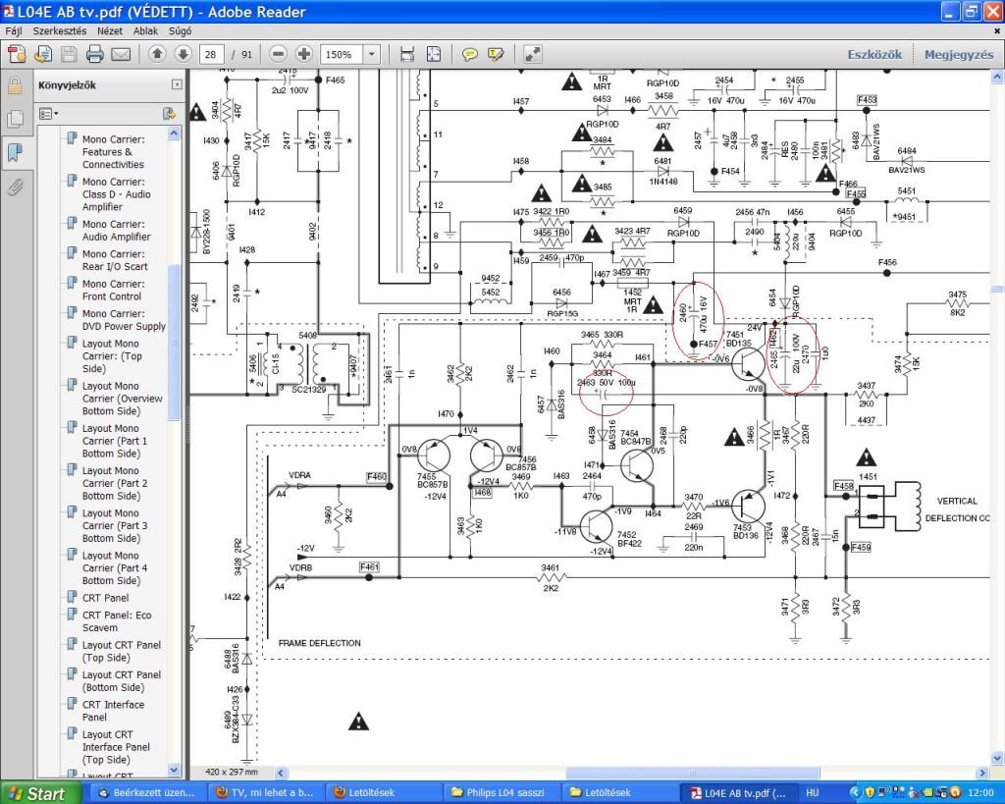1005x804 pixels.
Task: Open bookmark Layout CRT Interface Panel (Top Side)
Action: (x=116, y=747)
